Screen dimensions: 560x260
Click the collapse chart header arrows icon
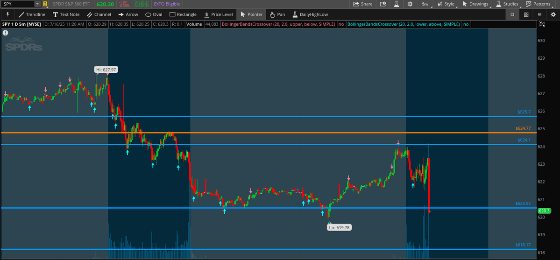[x=542, y=24]
